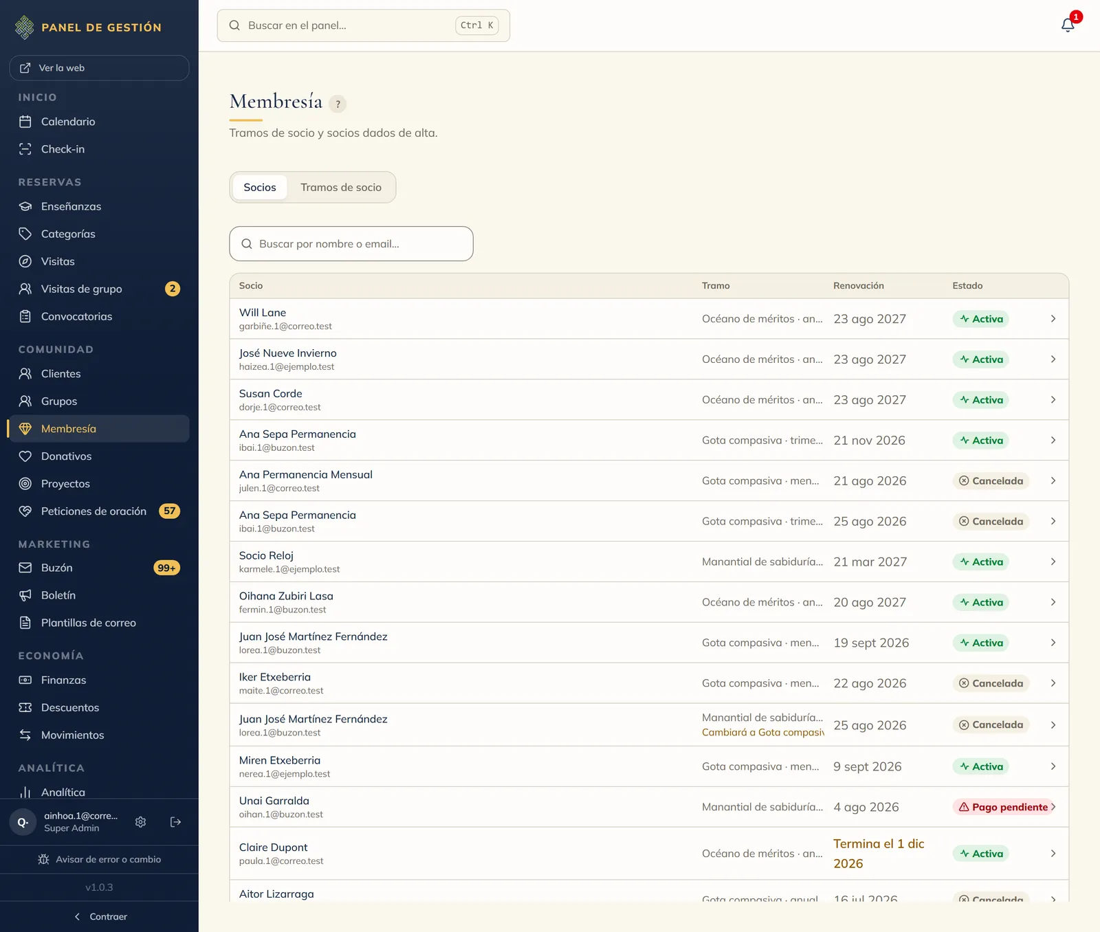The width and height of the screenshot is (1100, 932).
Task: Go to Donativos heart item
Action: (99, 456)
